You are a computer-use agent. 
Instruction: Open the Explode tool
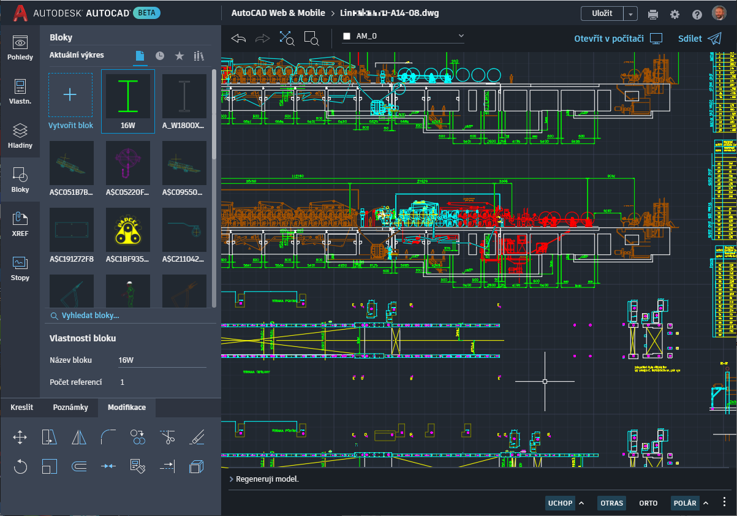coord(196,466)
